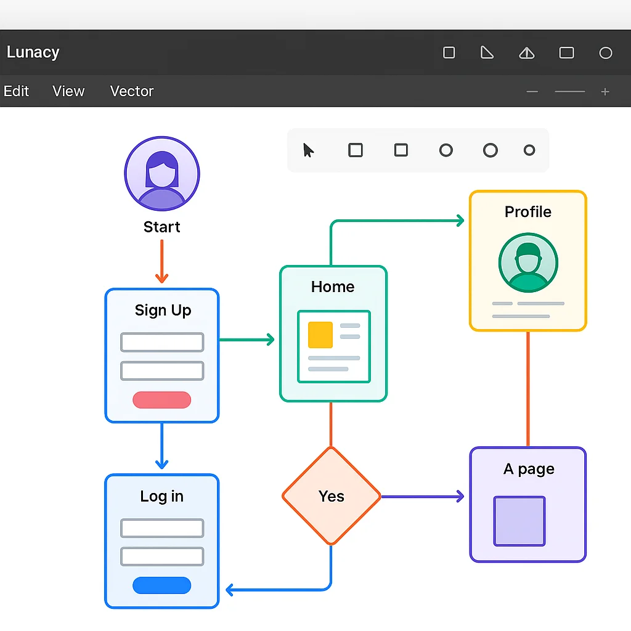Click the rectangle shape icon in the top bar
This screenshot has height=631, width=631.
[566, 53]
